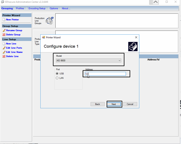Close the Printer Wizard dialog window
Image resolution: width=181 pixels, height=144 pixels.
pyautogui.click(x=136, y=38)
